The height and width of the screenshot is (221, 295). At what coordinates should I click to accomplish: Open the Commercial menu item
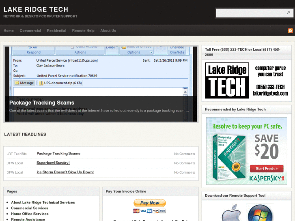pyautogui.click(x=30, y=30)
